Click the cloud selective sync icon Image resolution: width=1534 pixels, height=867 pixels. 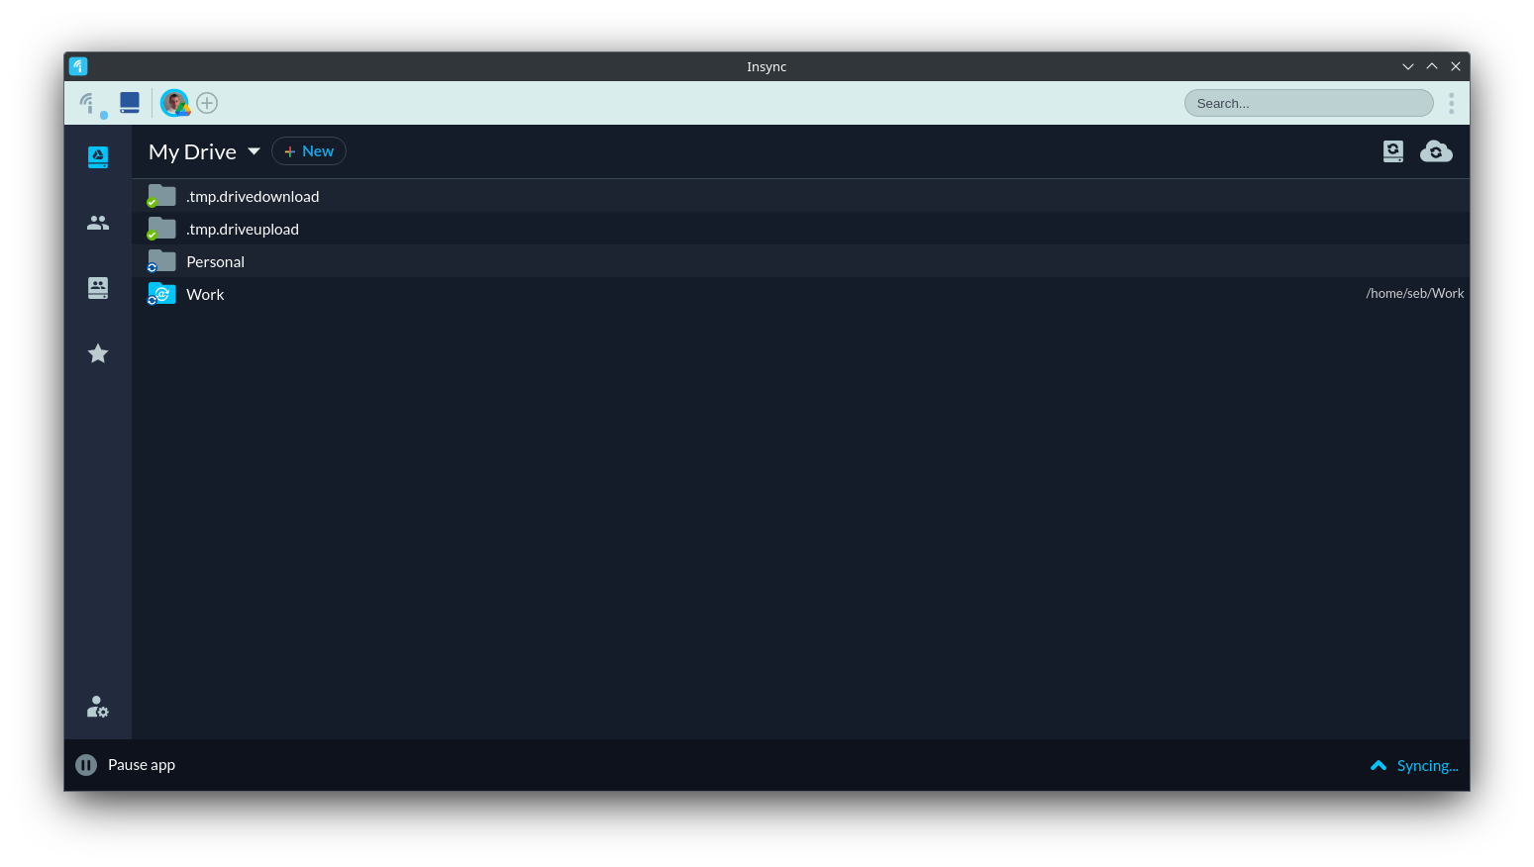(x=1436, y=151)
